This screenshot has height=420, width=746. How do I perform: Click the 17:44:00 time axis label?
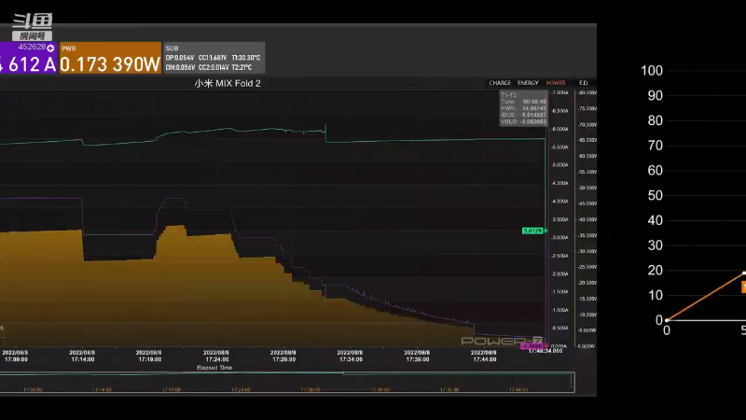point(484,357)
